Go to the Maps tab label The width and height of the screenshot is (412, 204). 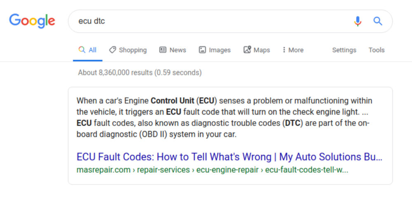262,50
